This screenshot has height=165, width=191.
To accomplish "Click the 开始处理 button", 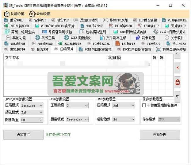I will point(160,135).
